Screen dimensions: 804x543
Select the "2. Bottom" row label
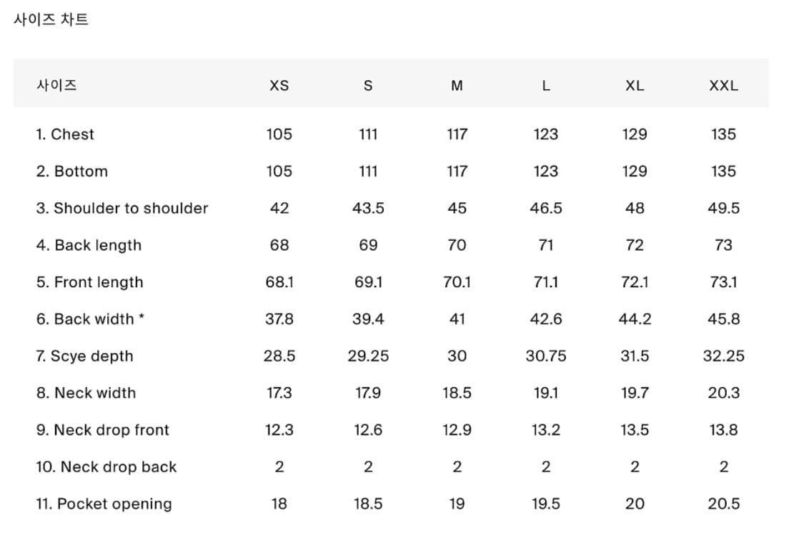(72, 171)
